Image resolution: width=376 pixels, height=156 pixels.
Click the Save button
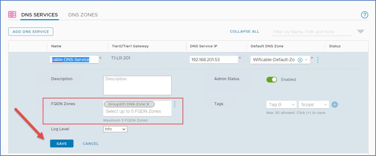coord(62,144)
